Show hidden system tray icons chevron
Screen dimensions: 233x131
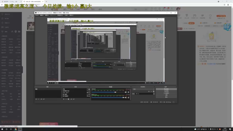point(209,129)
